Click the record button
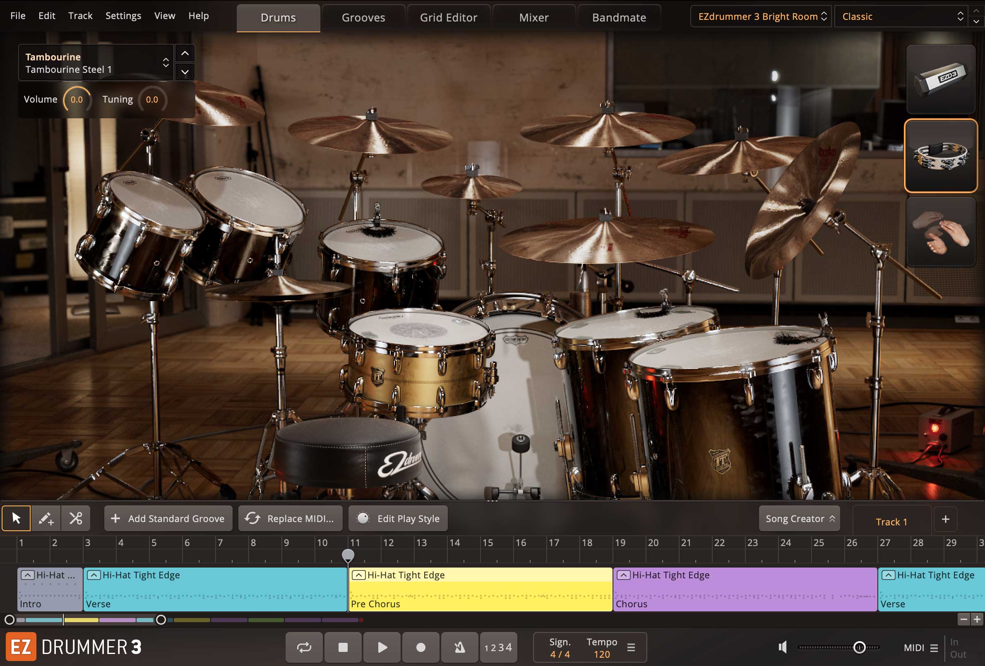Viewport: 985px width, 666px height. click(420, 647)
